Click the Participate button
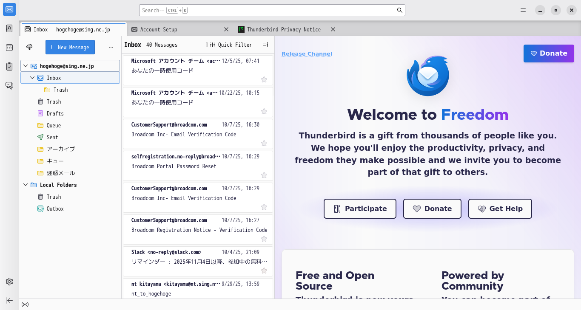This screenshot has height=310, width=581. point(360,209)
